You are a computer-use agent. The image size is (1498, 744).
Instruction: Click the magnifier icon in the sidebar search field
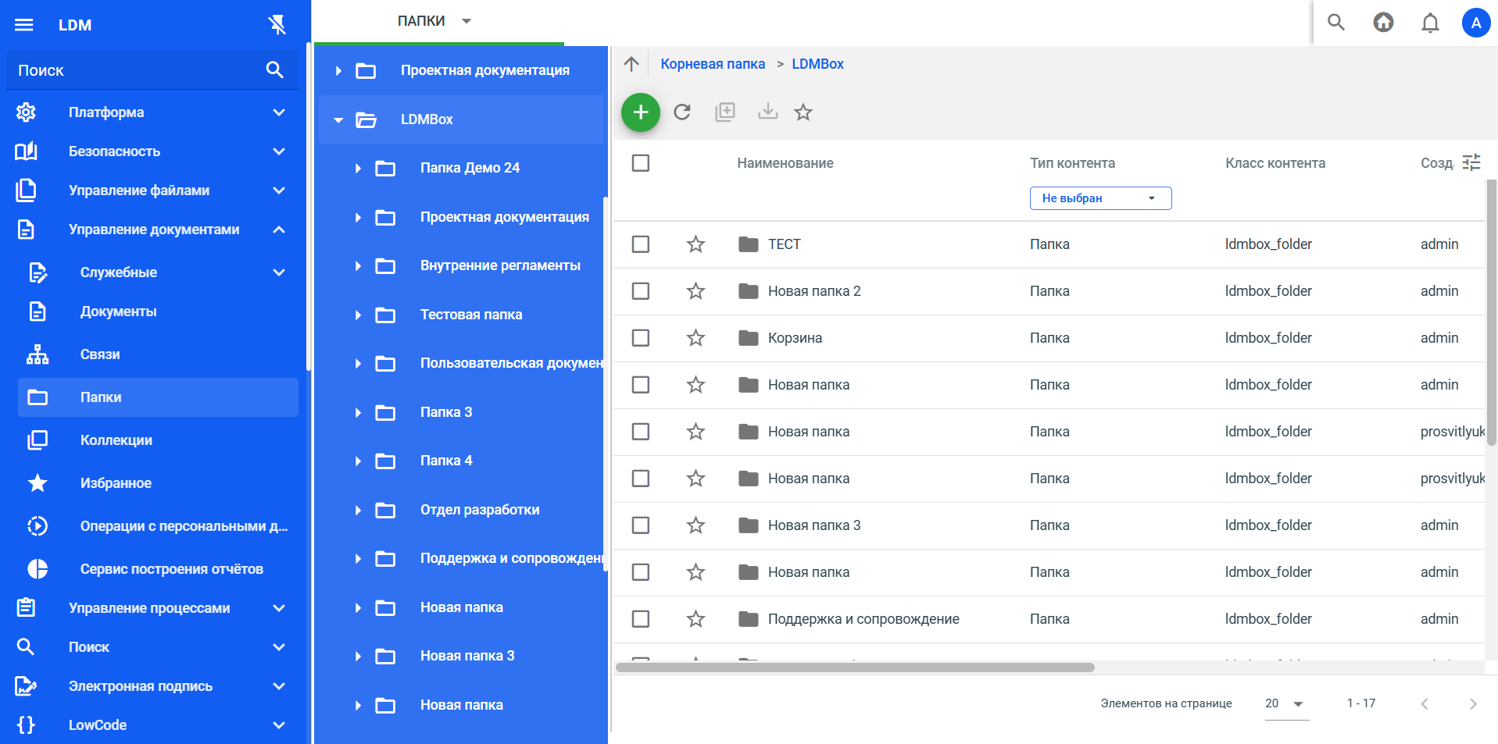[x=274, y=70]
